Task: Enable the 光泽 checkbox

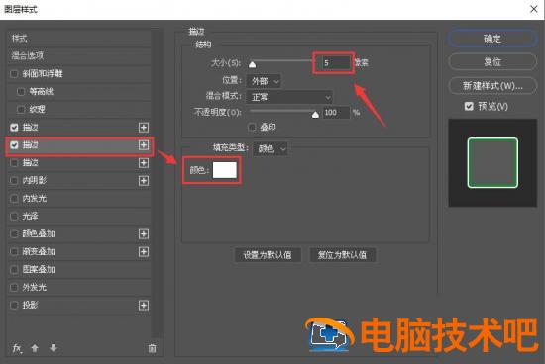Action: click(x=14, y=217)
